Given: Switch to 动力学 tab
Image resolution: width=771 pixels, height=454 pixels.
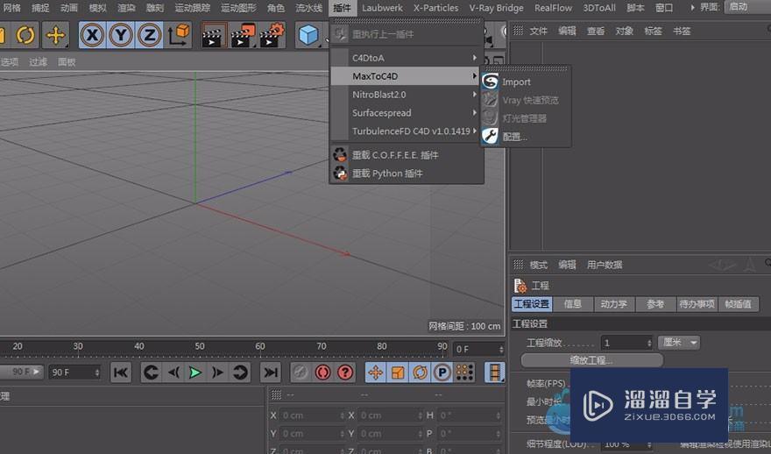Looking at the screenshot, I should pos(613,304).
